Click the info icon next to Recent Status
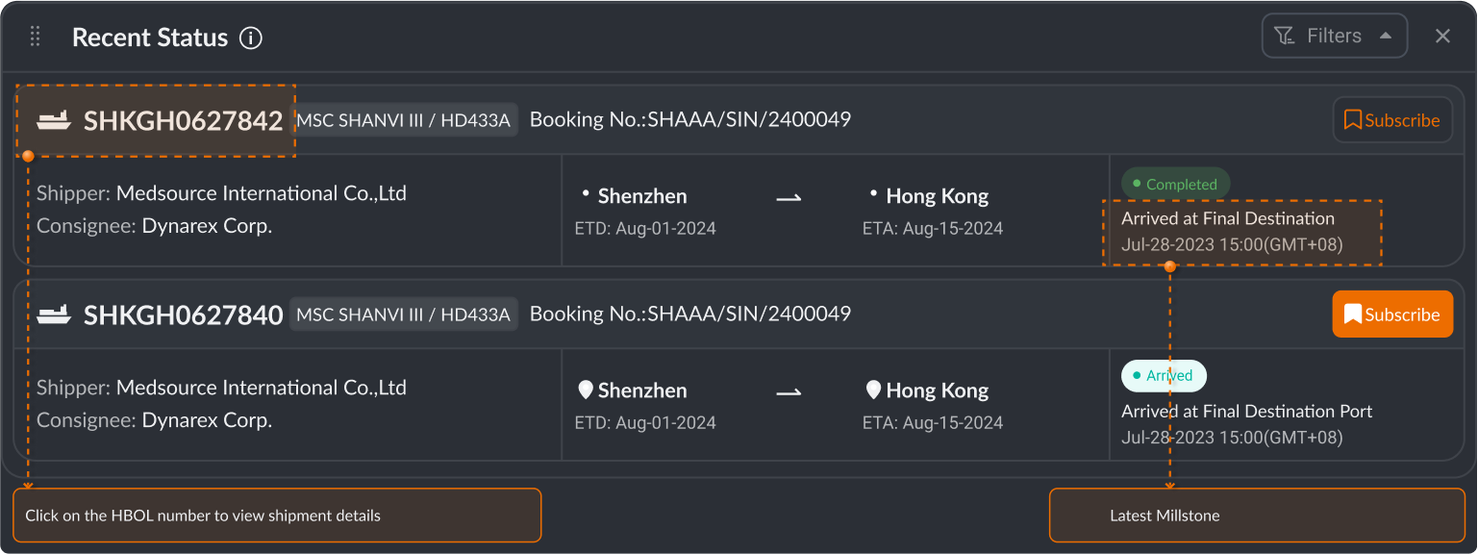Image resolution: width=1478 pixels, height=554 pixels. pos(251,38)
